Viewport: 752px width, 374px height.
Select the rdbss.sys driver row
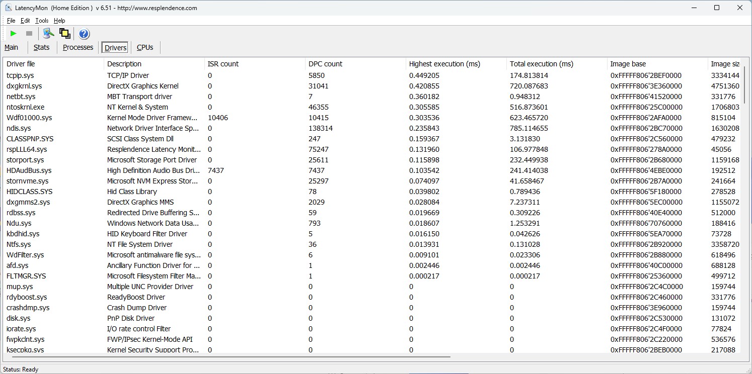coord(372,213)
